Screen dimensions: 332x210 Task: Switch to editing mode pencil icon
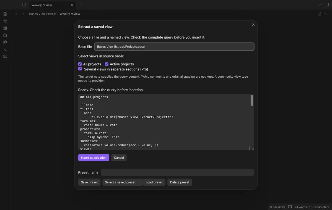(x=319, y=14)
